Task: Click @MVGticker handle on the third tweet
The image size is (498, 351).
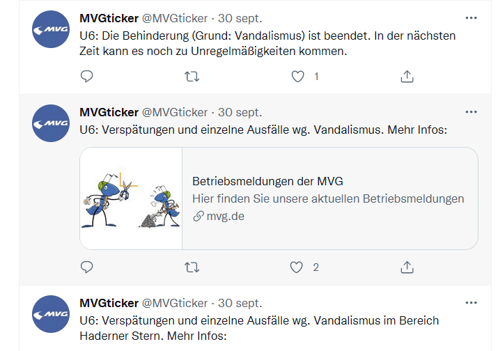Action: click(x=175, y=303)
